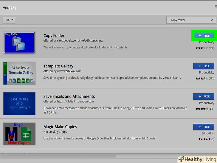The width and height of the screenshot is (217, 163).
Task: Select Copy Folder description about duplicating folders
Action: pos(86,47)
